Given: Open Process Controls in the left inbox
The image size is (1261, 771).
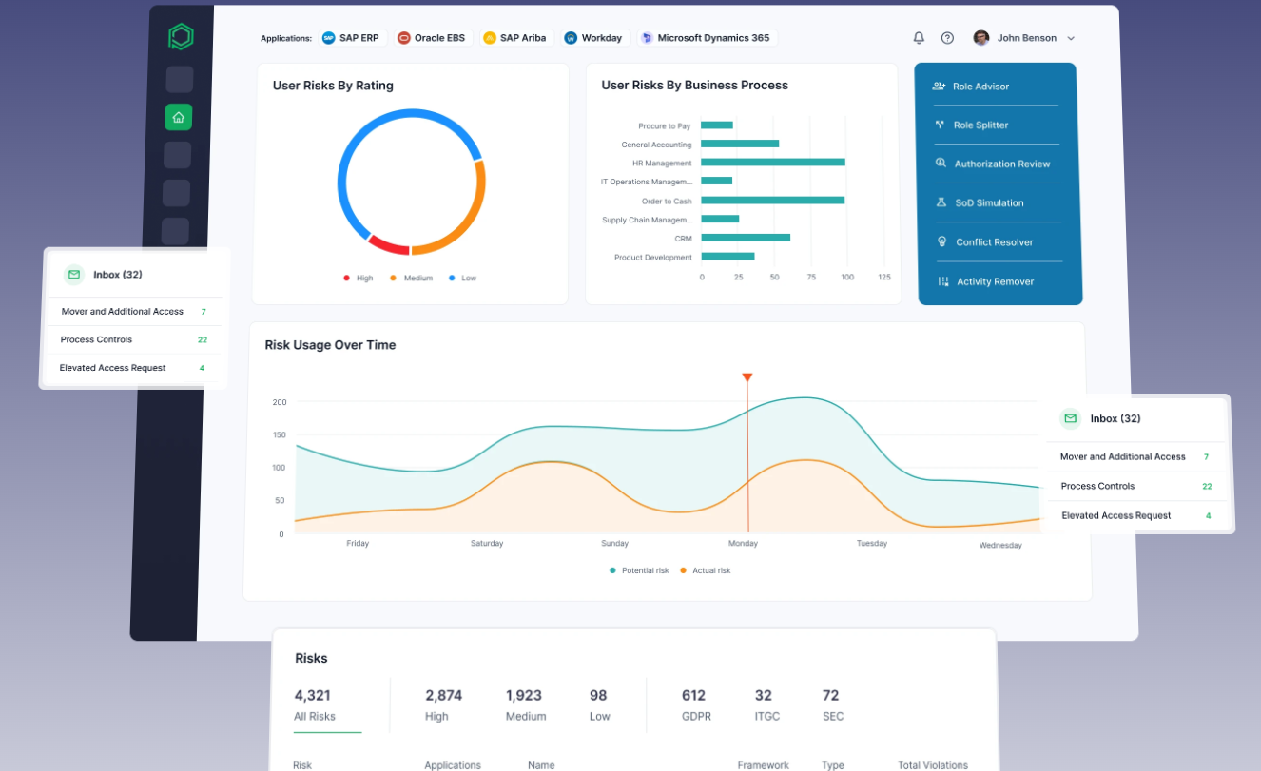Looking at the screenshot, I should 96,339.
